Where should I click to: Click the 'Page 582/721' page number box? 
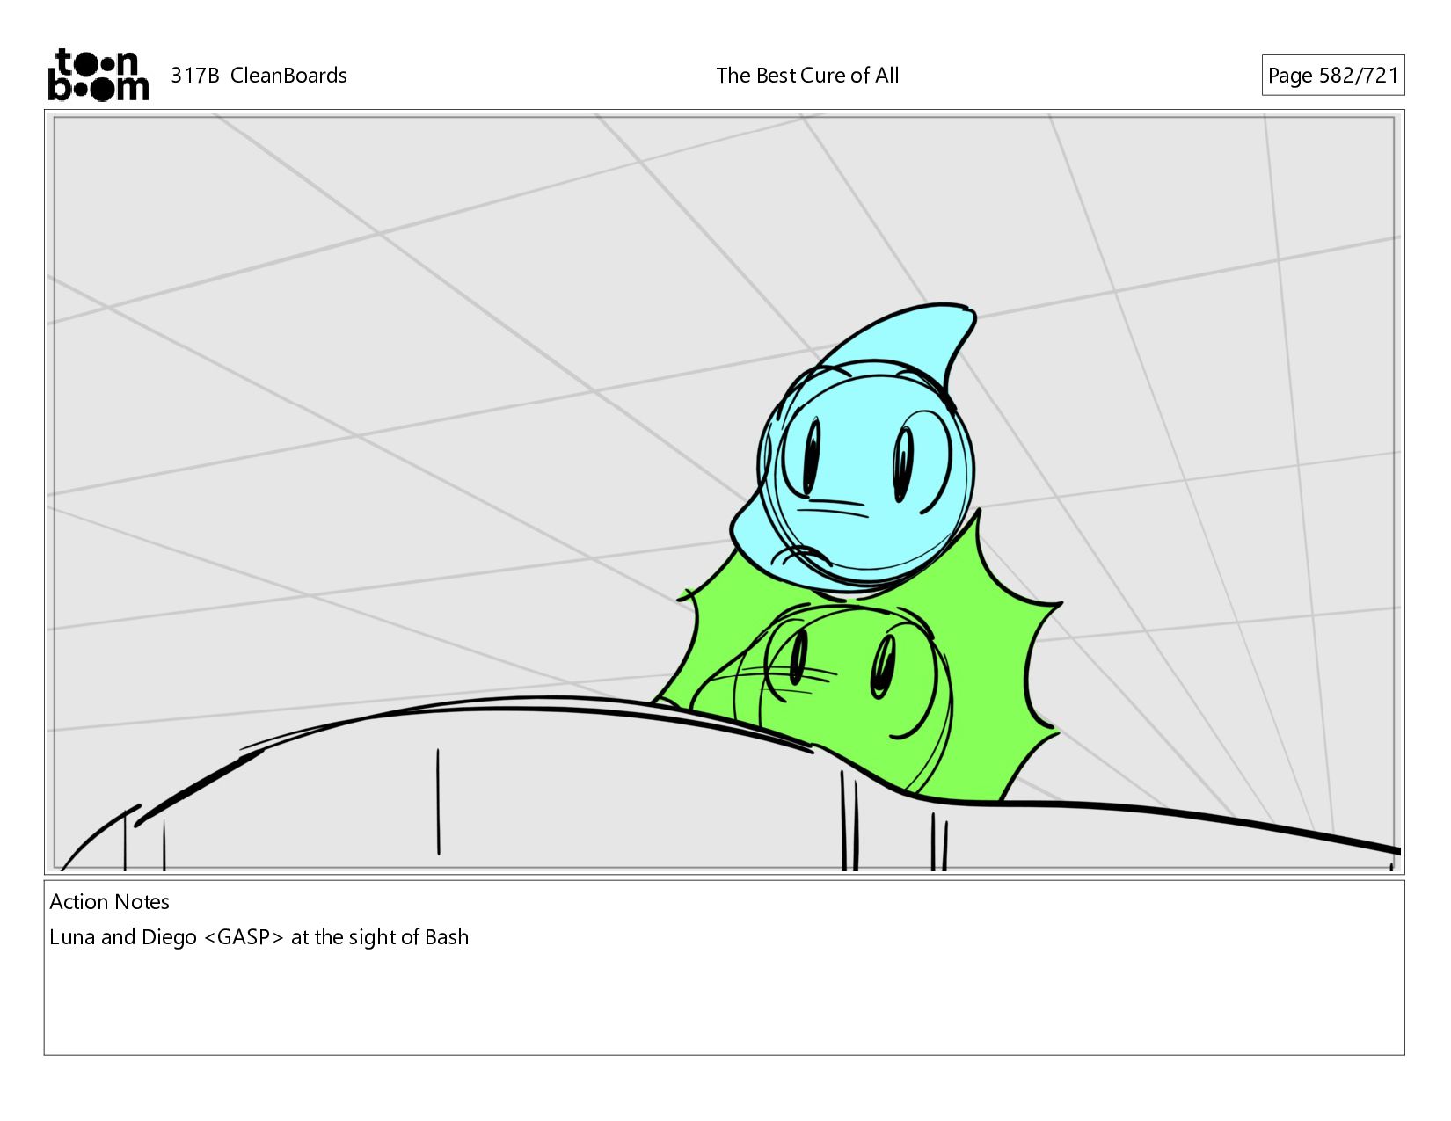(x=1333, y=75)
